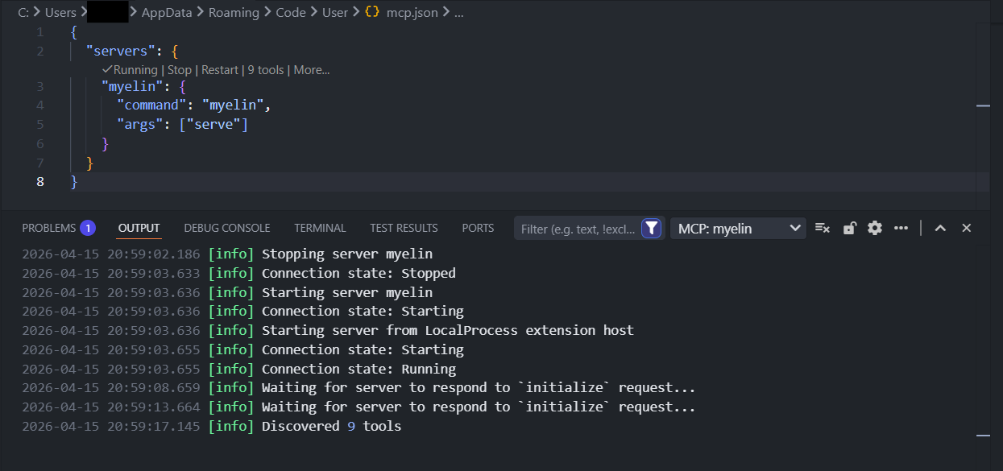Viewport: 1003px width, 471px height.
Task: Open the Output panel settings gear
Action: pyautogui.click(x=875, y=228)
